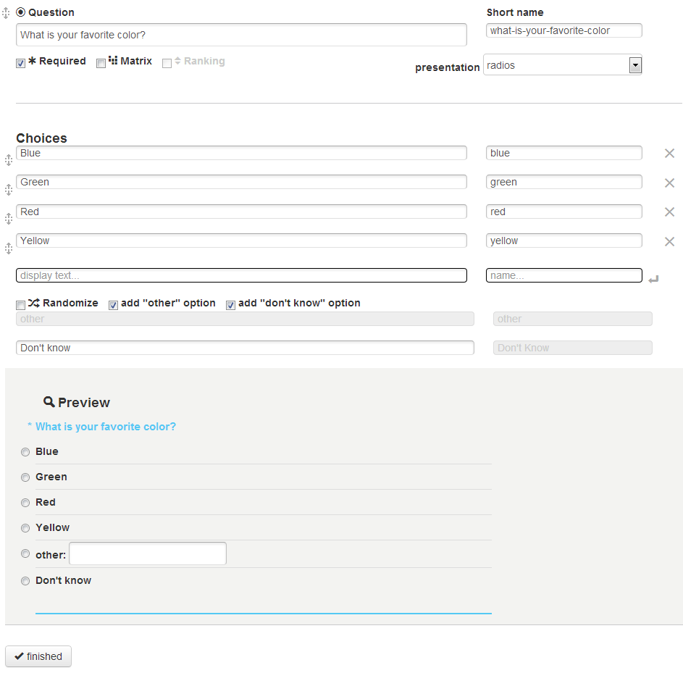Click the other text box in preview
This screenshot has height=673, width=683.
(x=148, y=553)
